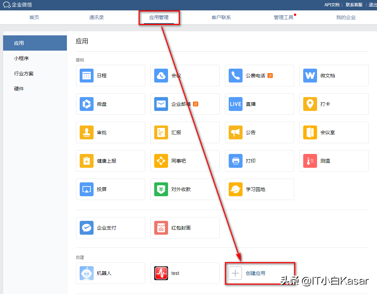Open the 日程 calendar app icon

[87, 76]
